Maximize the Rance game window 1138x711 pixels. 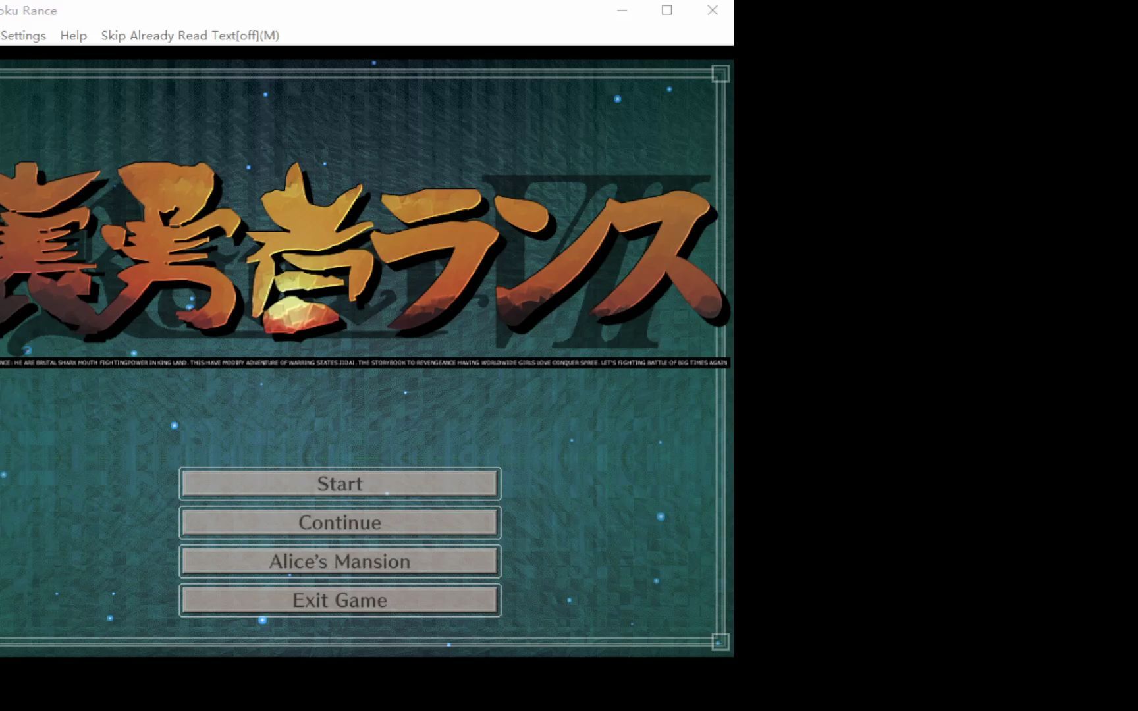tap(667, 11)
